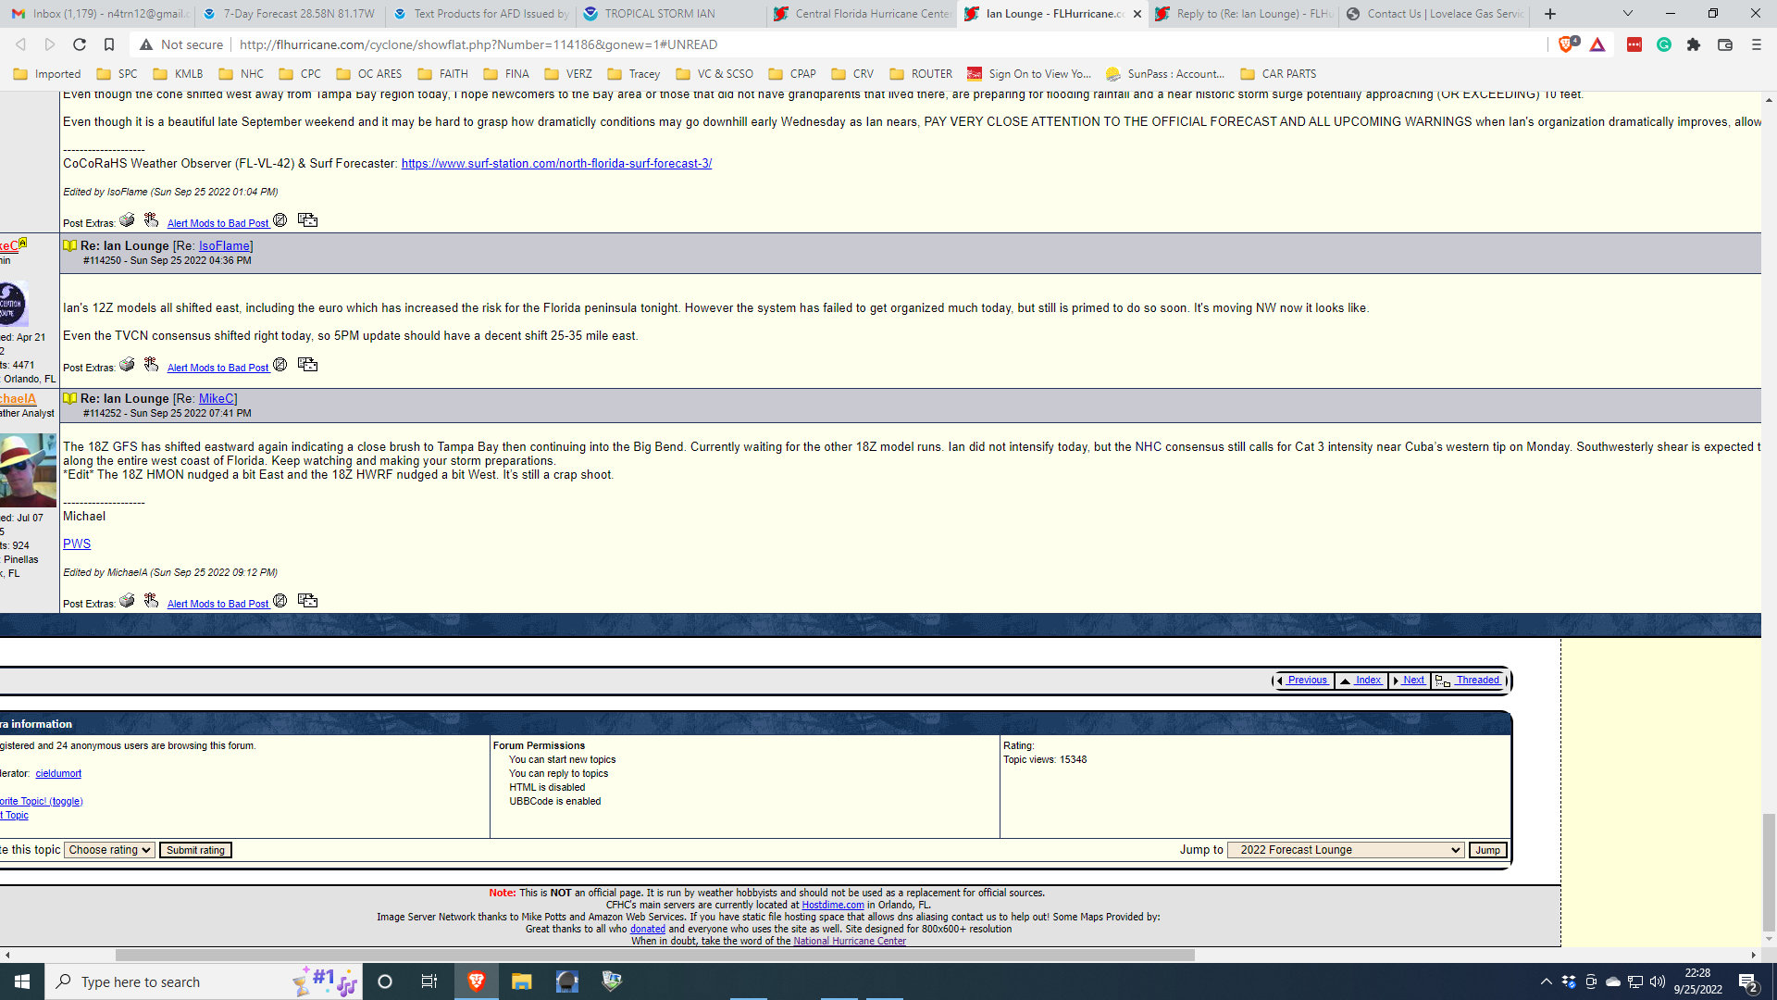Click the reminder finger icon under MichaelA's post
The height and width of the screenshot is (1000, 1777).
[x=151, y=601]
